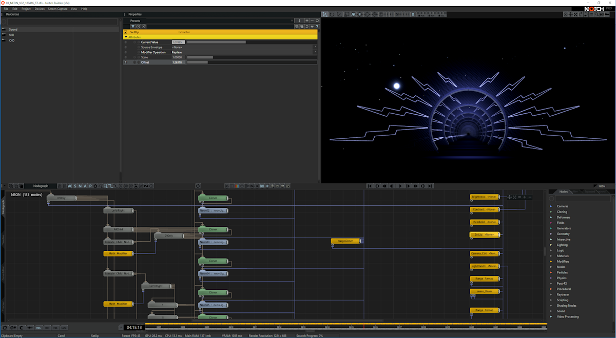Expand the Particles node category
The height and width of the screenshot is (338, 616).
click(x=551, y=272)
